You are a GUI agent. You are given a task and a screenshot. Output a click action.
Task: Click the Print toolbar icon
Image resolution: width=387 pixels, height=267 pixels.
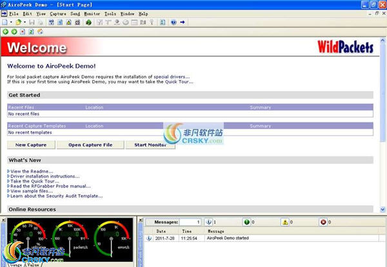tap(40, 23)
